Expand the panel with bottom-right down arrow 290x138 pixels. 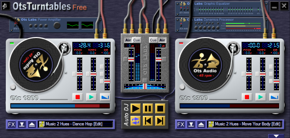click(x=276, y=136)
